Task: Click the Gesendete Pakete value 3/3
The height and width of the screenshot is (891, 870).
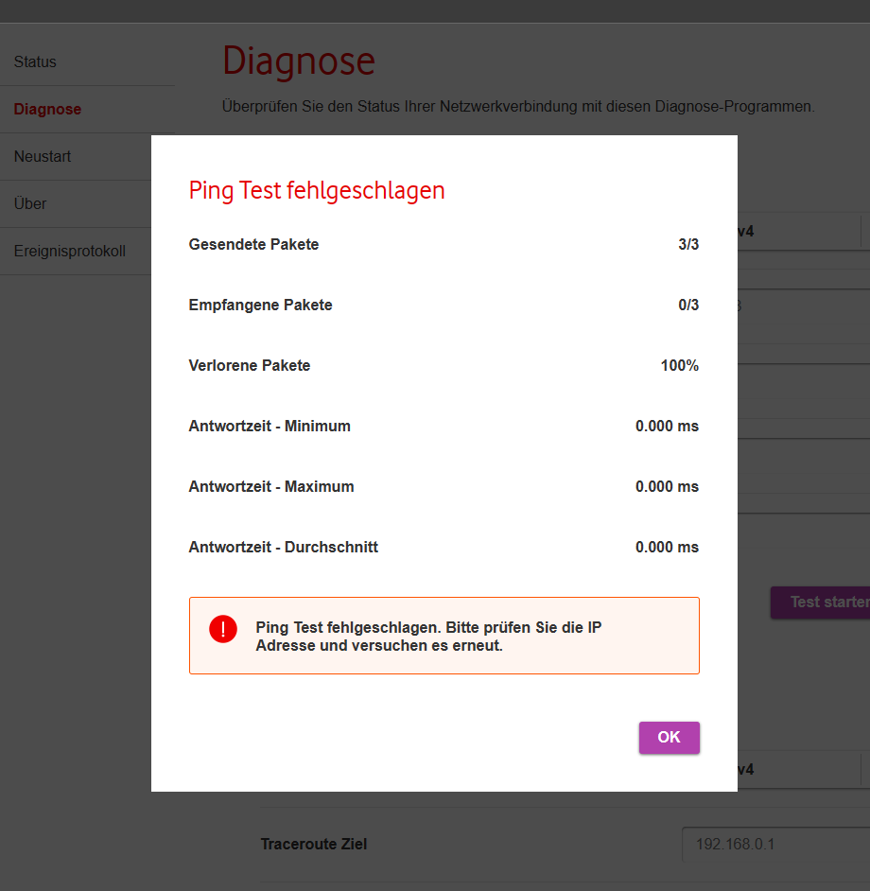Action: (x=687, y=245)
